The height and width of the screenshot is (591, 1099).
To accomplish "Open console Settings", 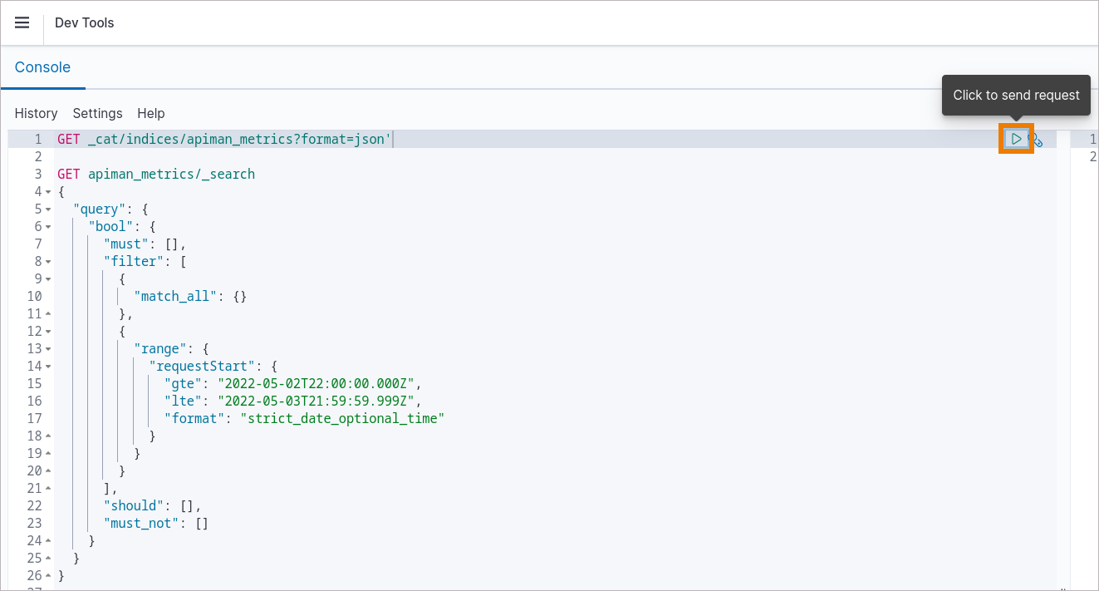I will 97,113.
